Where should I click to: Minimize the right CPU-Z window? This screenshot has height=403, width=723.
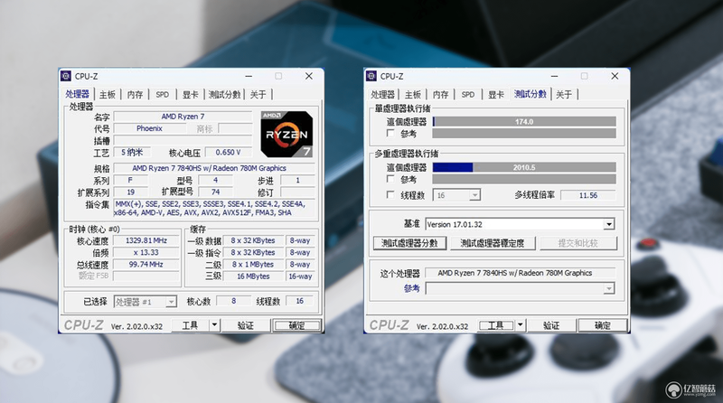(555, 76)
